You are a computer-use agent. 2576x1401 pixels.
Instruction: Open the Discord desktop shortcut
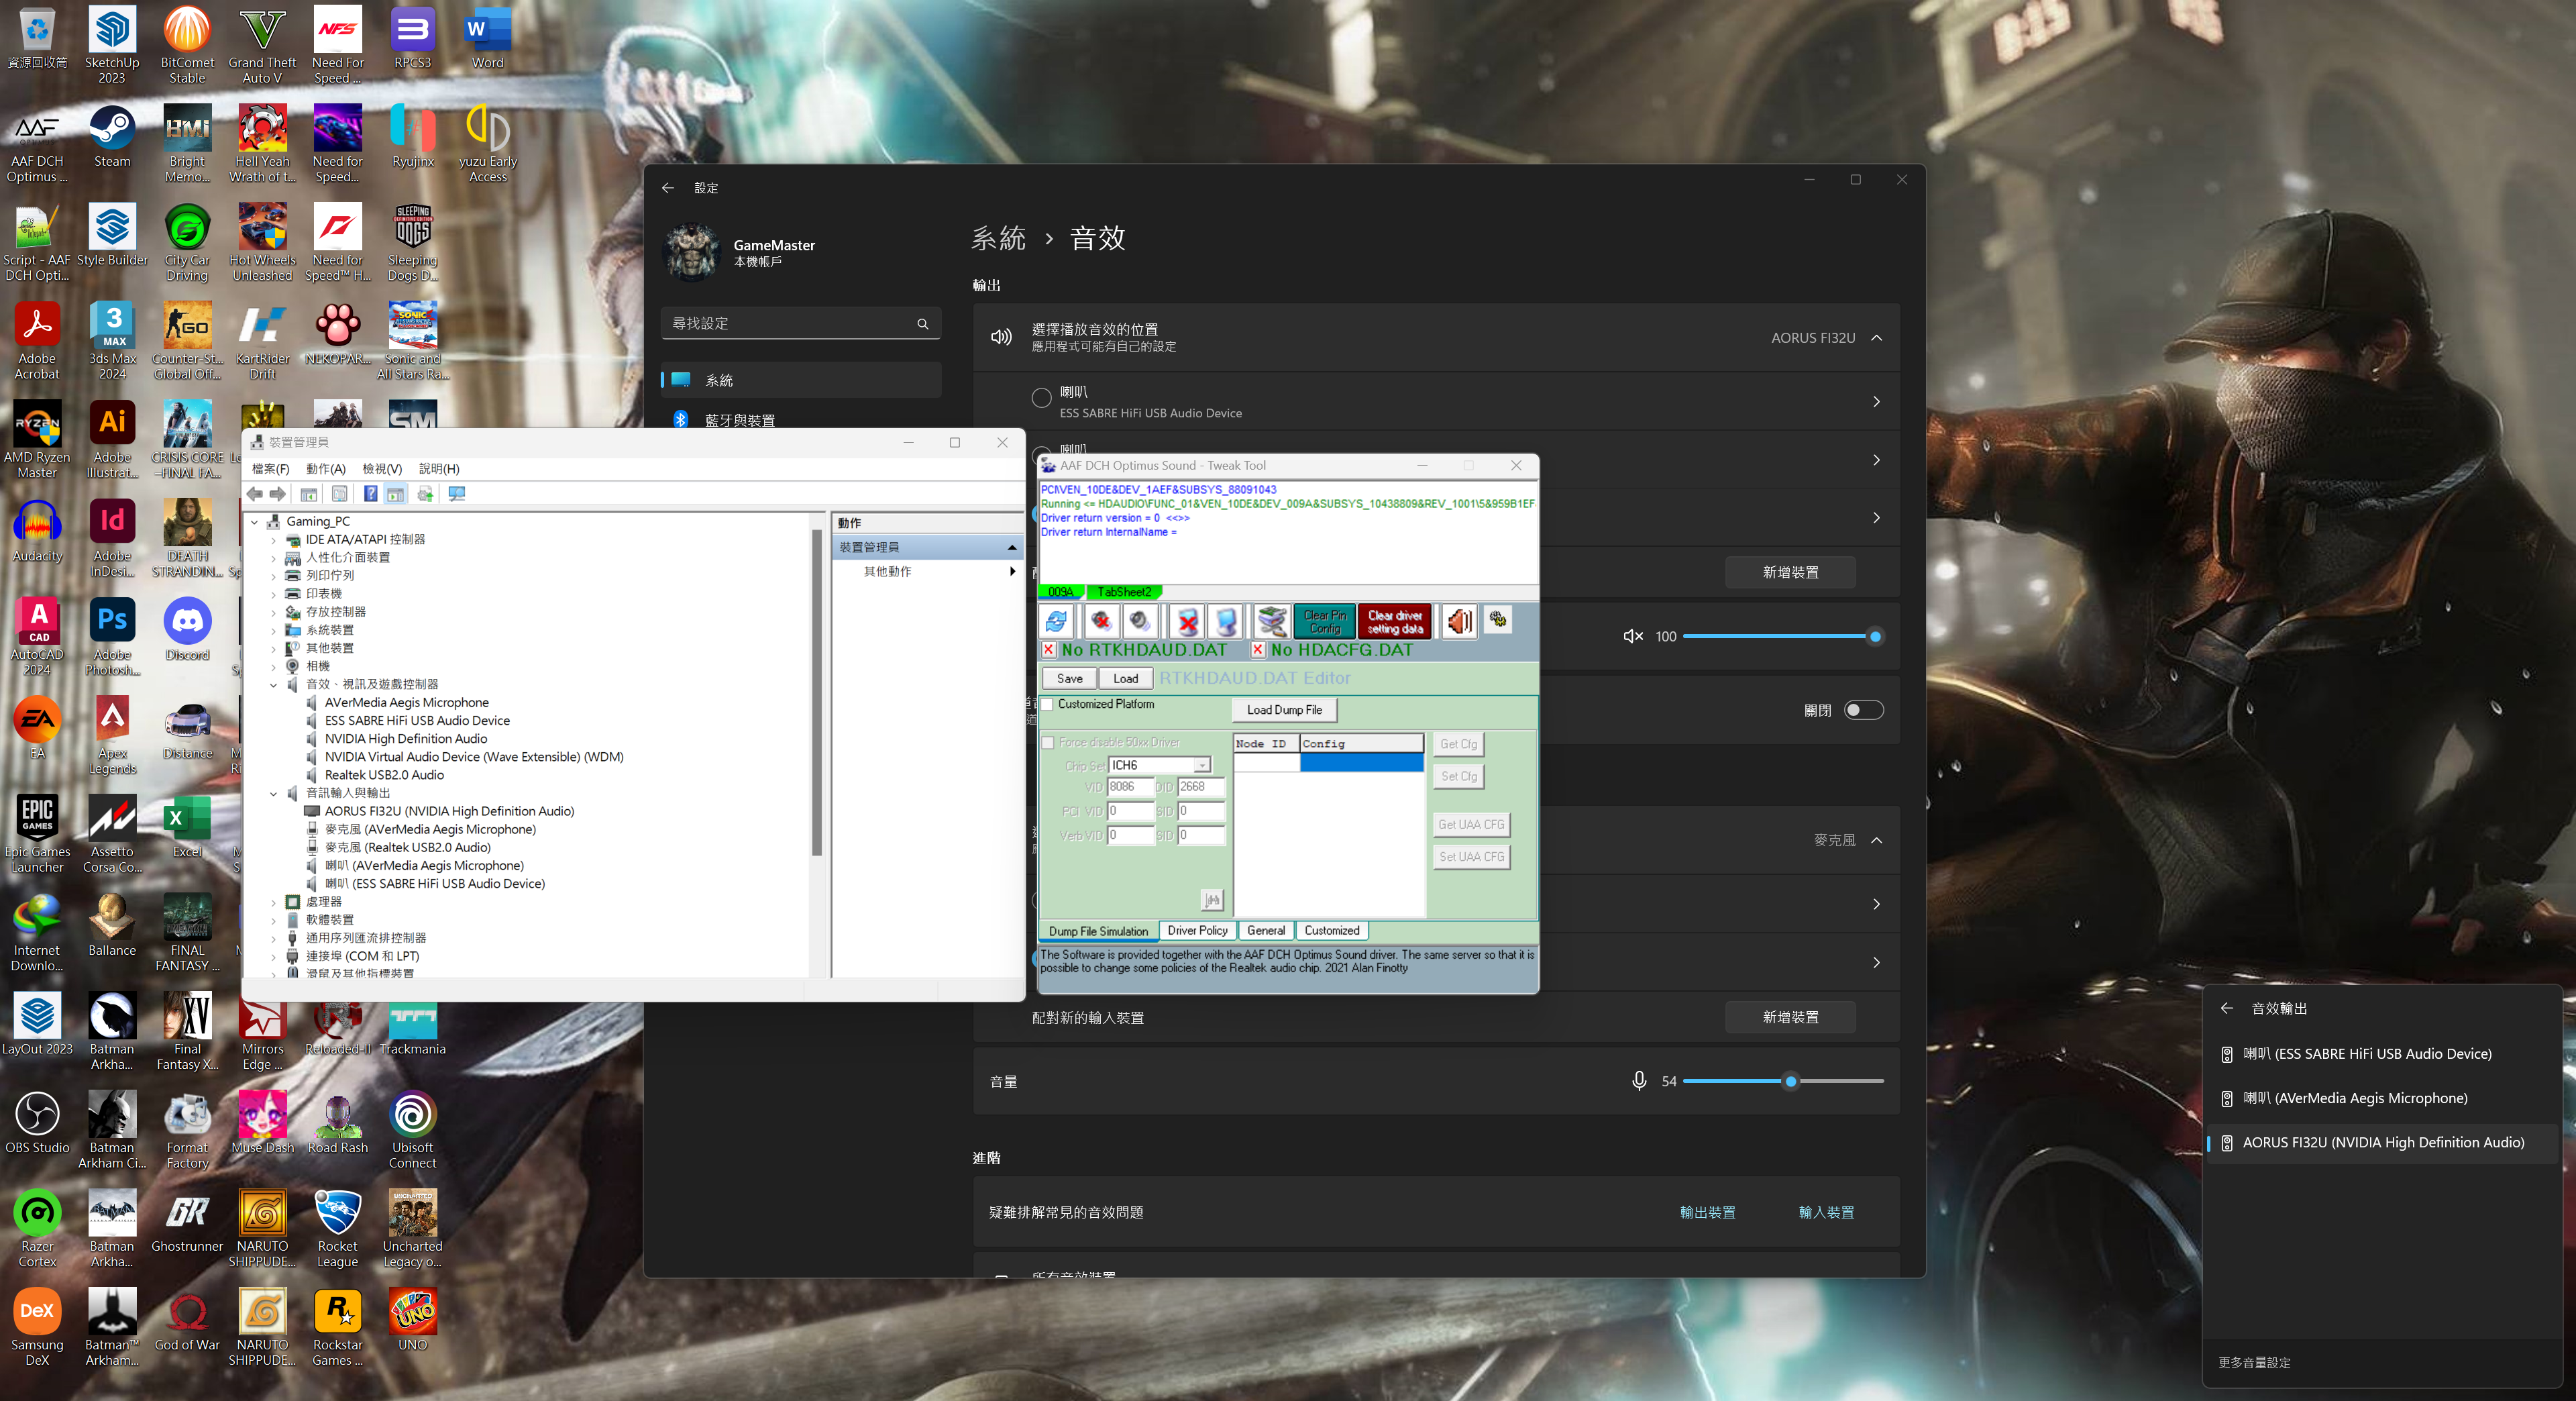187,631
